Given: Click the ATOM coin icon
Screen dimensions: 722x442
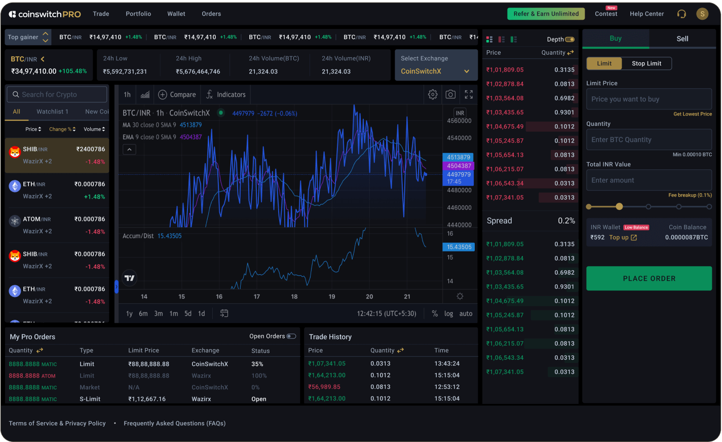Looking at the screenshot, I should pyautogui.click(x=15, y=221).
